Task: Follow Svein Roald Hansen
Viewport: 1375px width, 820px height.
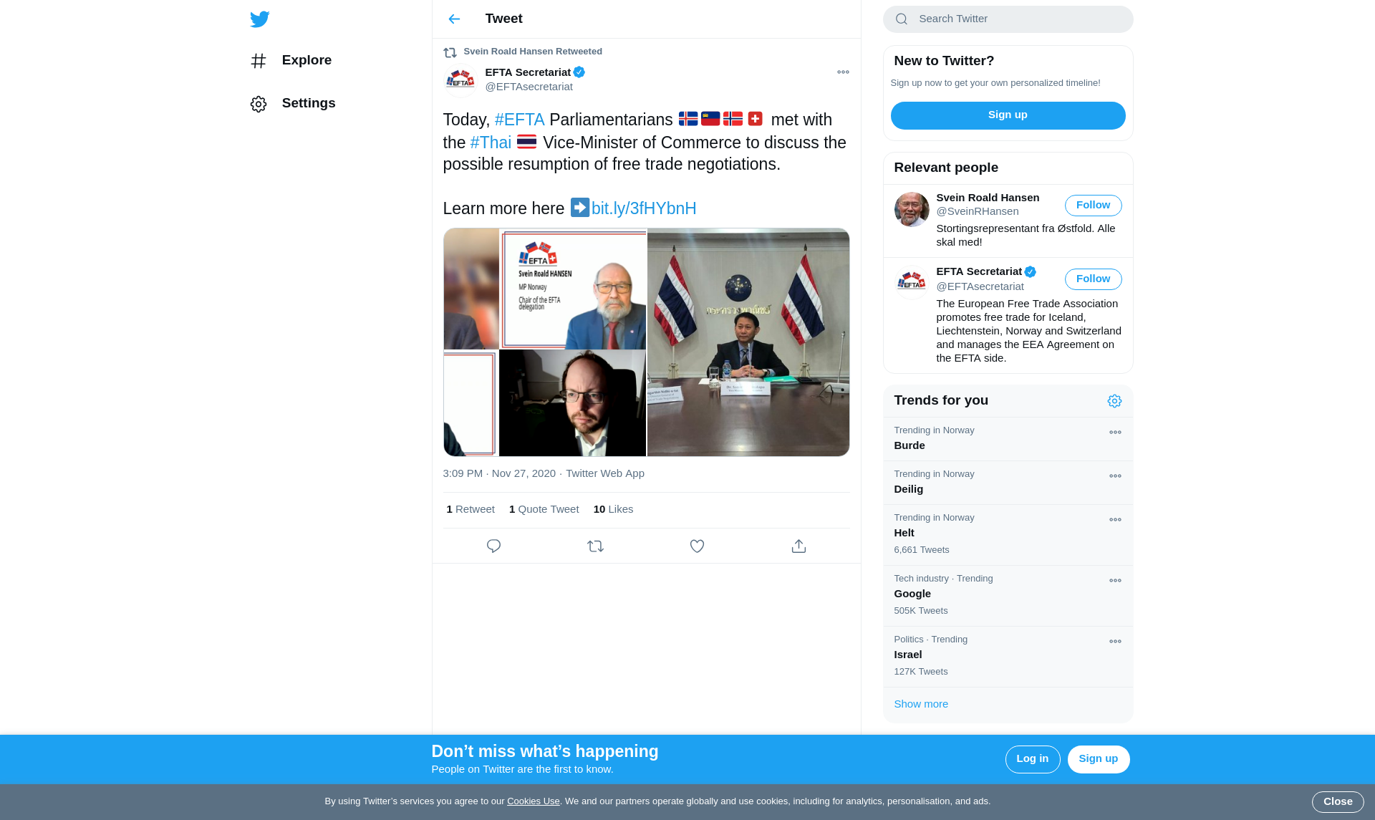Action: tap(1093, 205)
